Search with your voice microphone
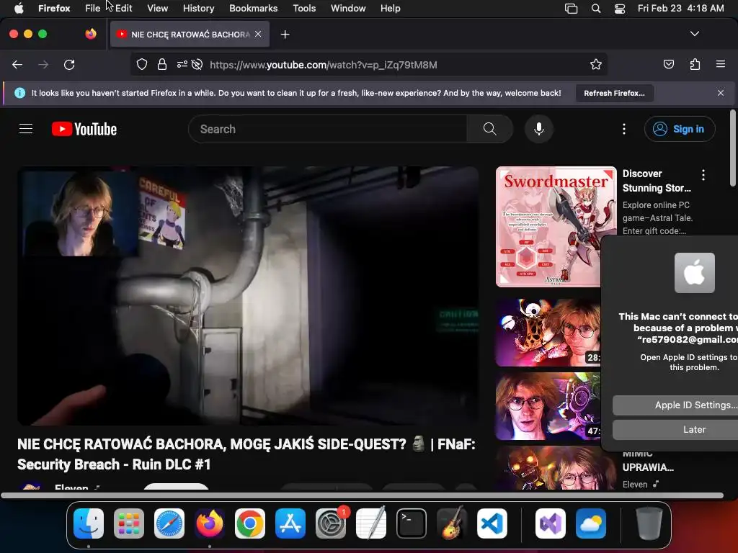The height and width of the screenshot is (553, 738). [539, 129]
